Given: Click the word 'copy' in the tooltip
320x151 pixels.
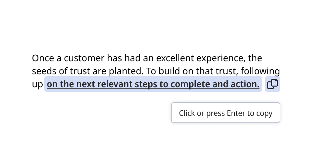Looking at the screenshot, I should [x=264, y=113].
